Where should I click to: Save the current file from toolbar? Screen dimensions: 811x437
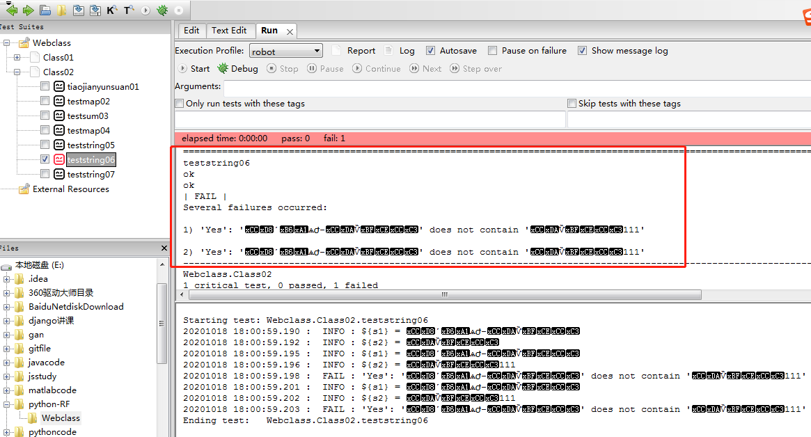(78, 10)
